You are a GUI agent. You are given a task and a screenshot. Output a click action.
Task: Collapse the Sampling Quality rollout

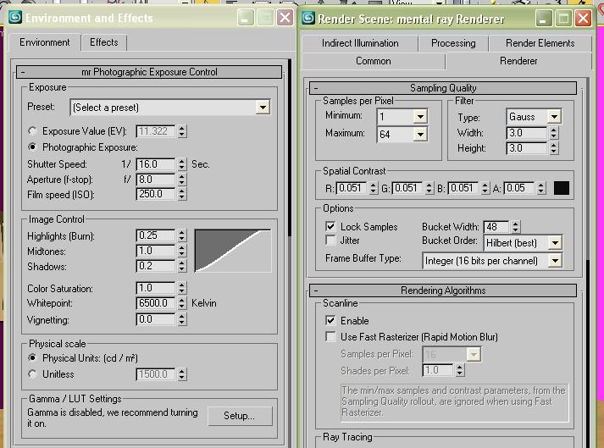point(443,88)
